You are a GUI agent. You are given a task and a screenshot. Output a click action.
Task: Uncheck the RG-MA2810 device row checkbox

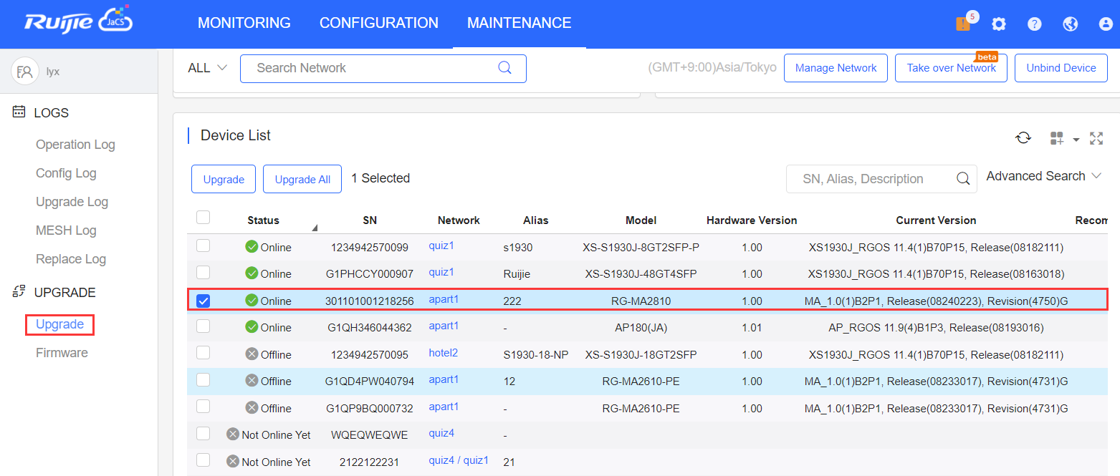204,301
